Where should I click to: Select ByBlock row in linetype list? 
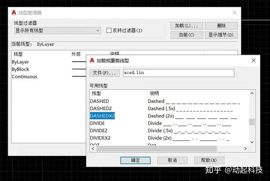tap(20, 69)
